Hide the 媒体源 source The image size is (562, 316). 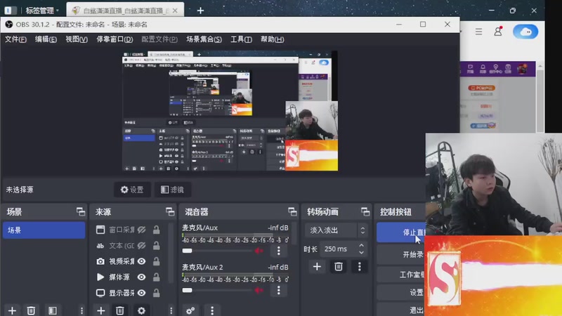point(142,277)
